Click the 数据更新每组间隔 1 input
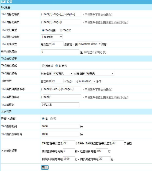Viewport: 152px width, 171px height. point(69,151)
